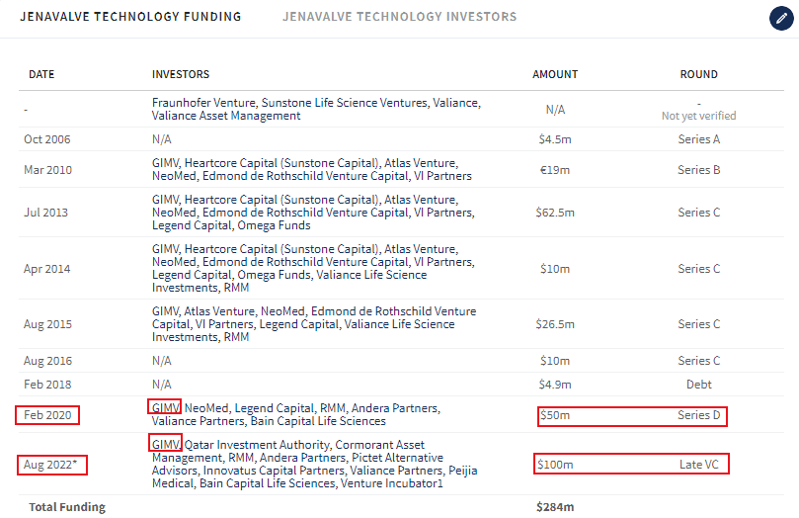Click the $284m total funding value

555,507
